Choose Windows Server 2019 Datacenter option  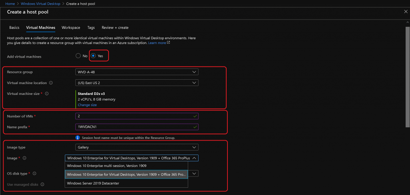(126, 183)
